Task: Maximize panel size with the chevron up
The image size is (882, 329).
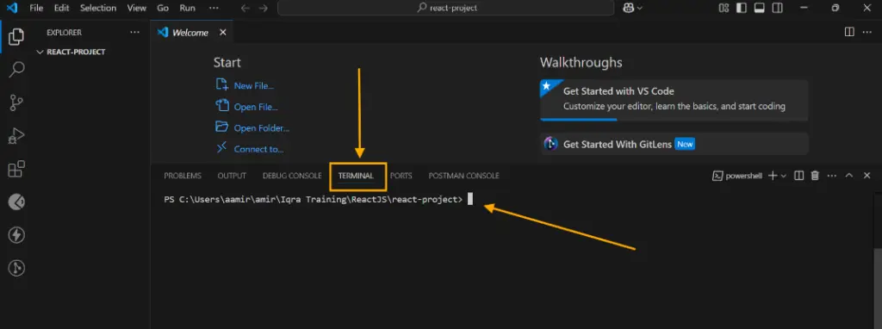Action: 849,176
